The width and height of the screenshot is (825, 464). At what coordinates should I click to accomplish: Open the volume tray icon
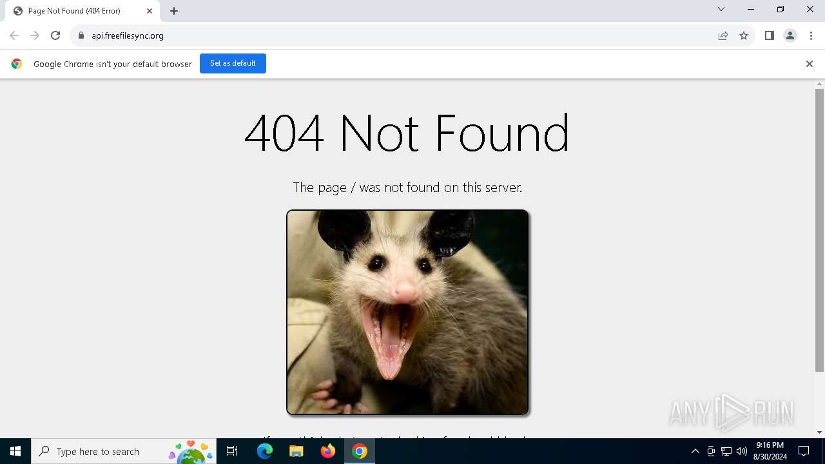742,451
